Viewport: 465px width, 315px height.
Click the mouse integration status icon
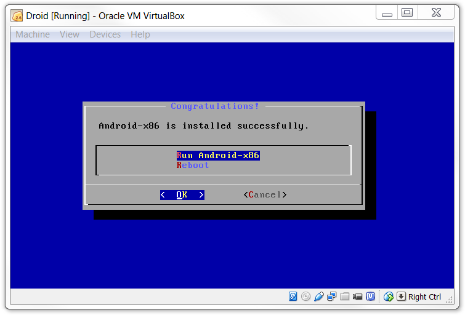point(388,297)
